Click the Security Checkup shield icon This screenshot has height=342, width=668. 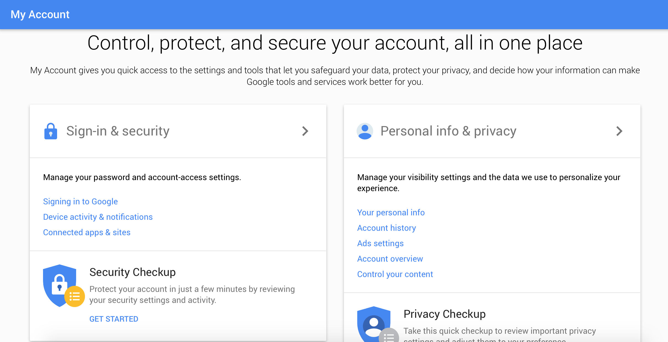tap(60, 286)
